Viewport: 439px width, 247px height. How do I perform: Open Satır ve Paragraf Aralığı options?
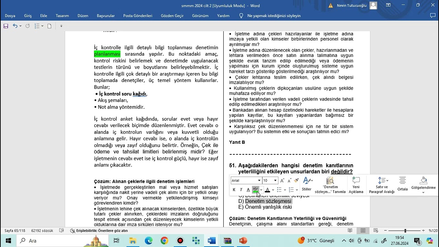tap(382, 185)
